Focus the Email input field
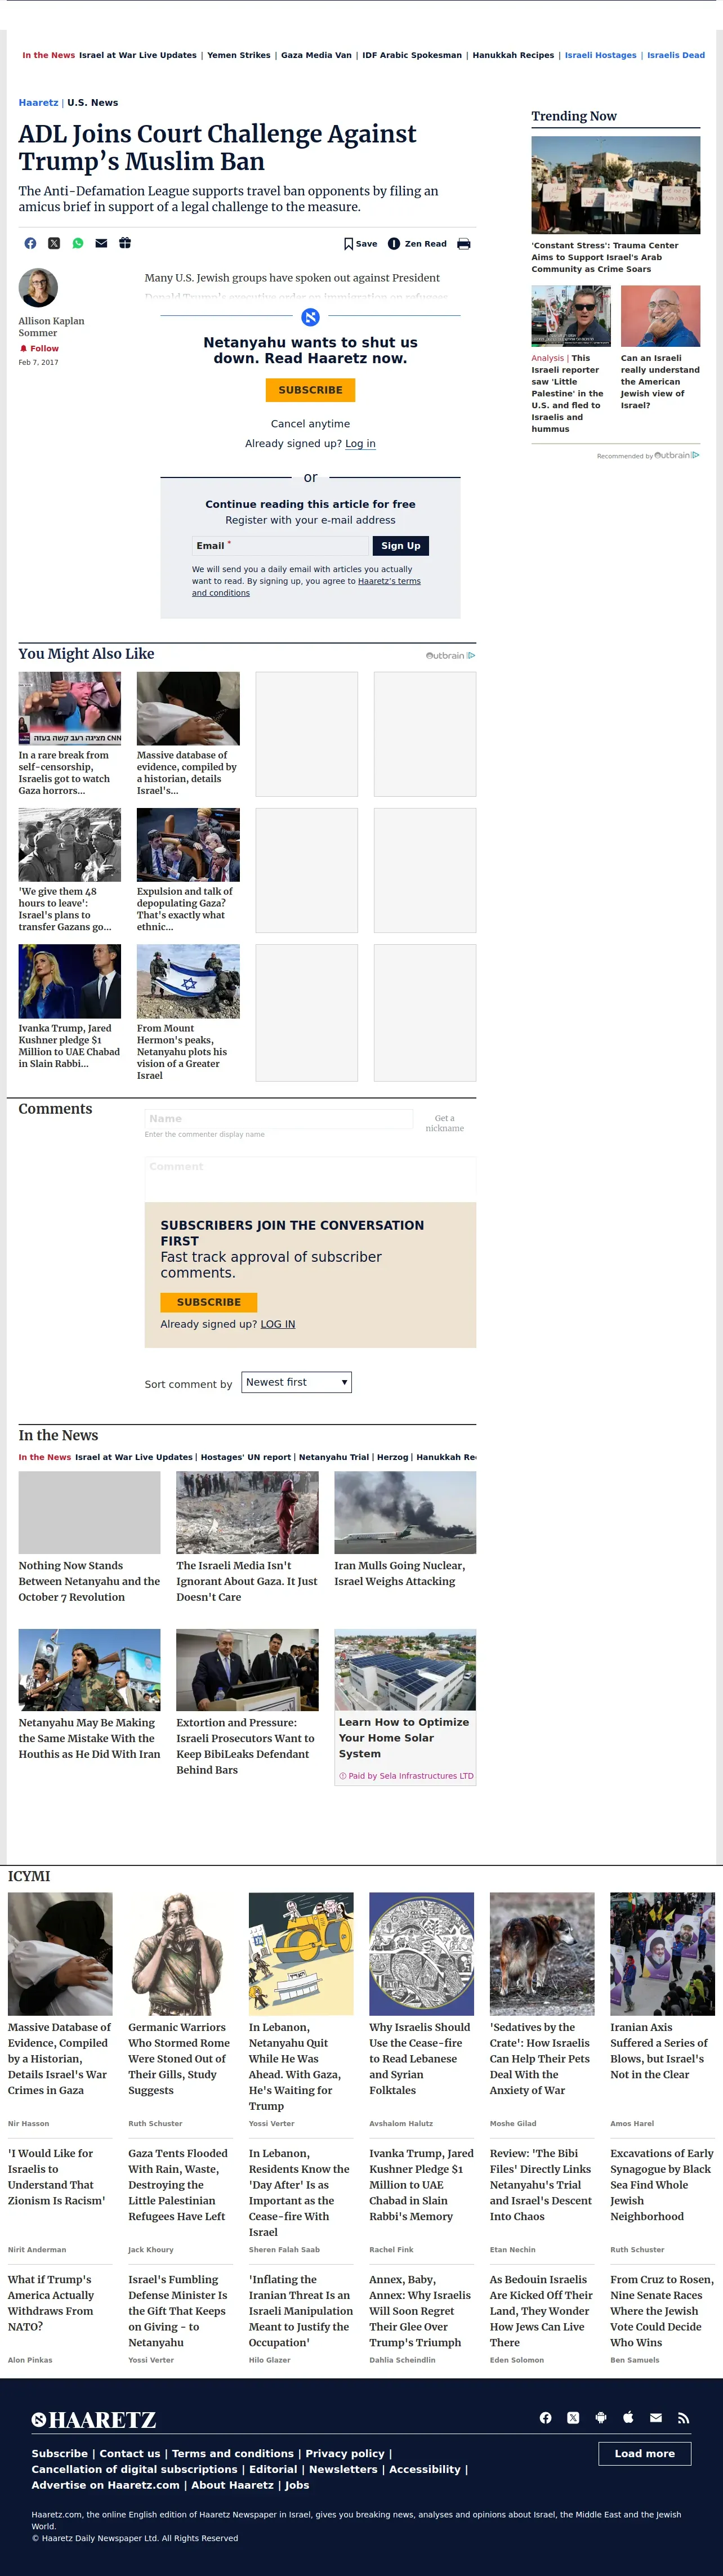This screenshot has height=2576, width=723. click(x=280, y=546)
